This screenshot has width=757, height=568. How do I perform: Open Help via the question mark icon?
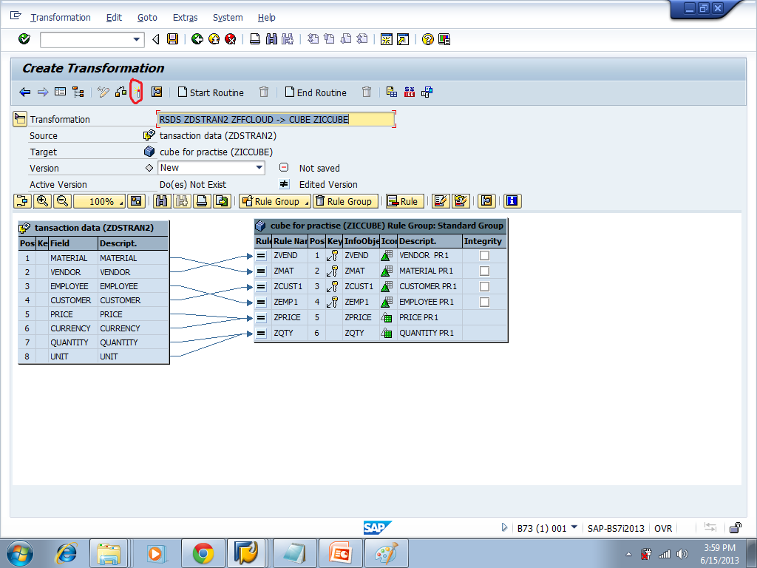427,40
